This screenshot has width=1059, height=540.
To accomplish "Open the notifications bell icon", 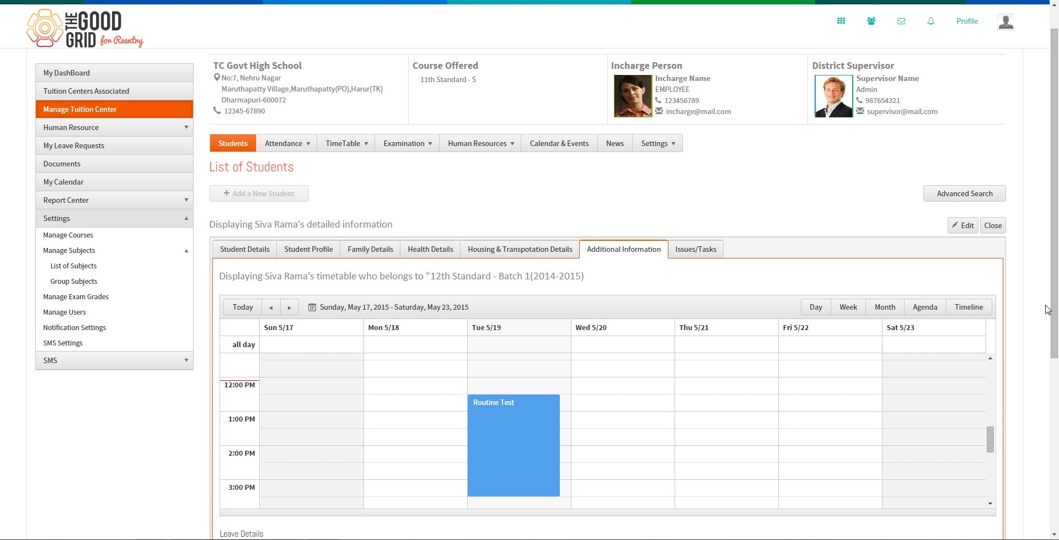I will (931, 21).
